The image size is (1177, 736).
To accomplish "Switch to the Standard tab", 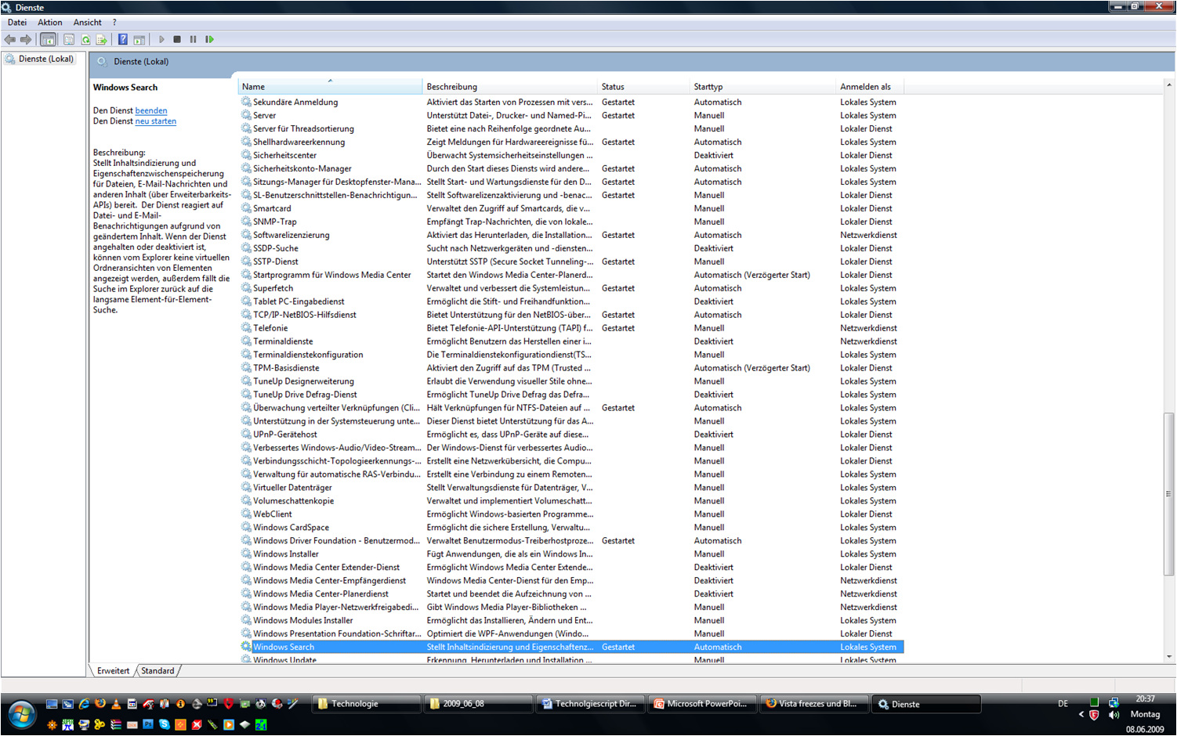I will (158, 670).
